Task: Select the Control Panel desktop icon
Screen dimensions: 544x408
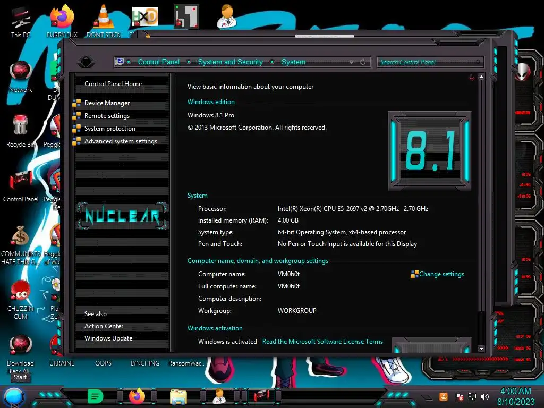Action: [21, 181]
